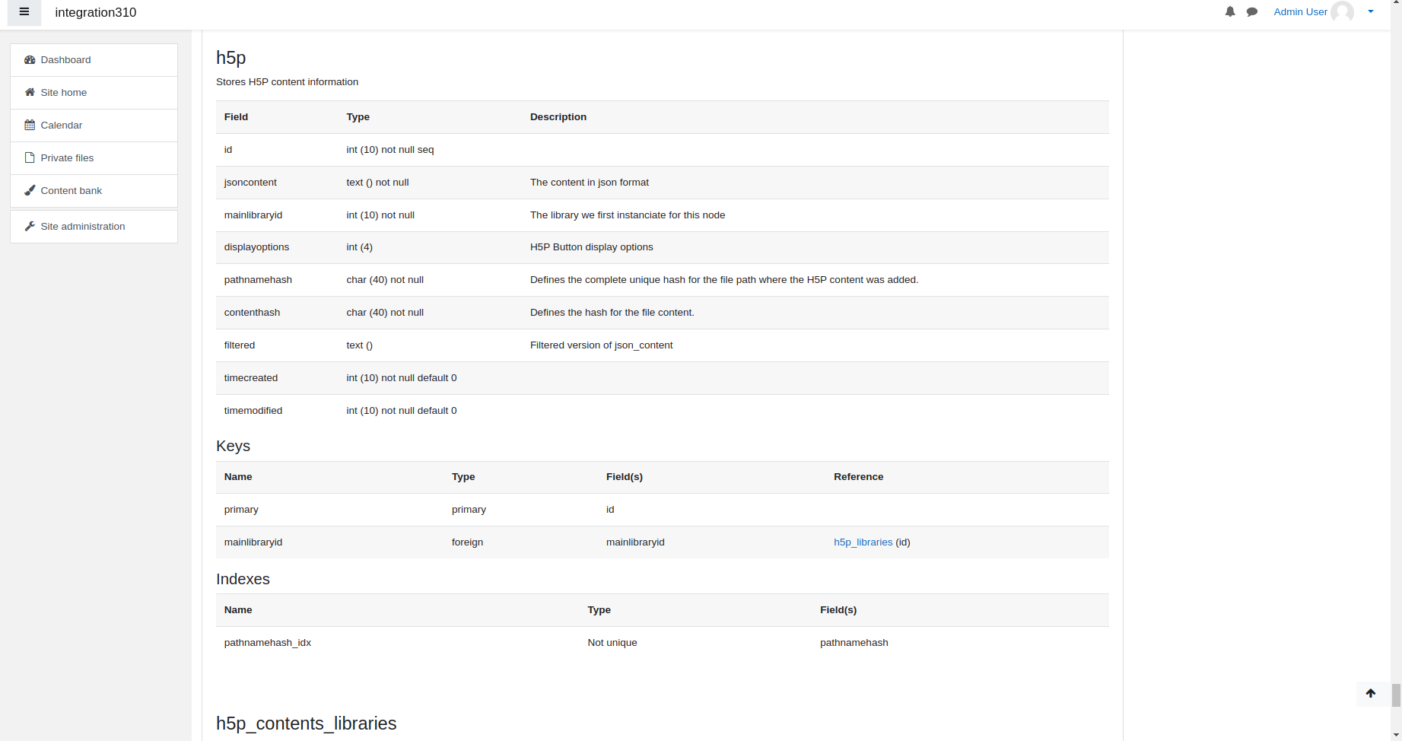Select the Indexes section heading
Screen dimensions: 1402x741
(x=243, y=579)
